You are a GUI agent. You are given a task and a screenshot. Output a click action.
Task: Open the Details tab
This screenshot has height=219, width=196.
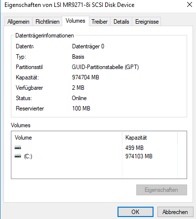point(121,22)
